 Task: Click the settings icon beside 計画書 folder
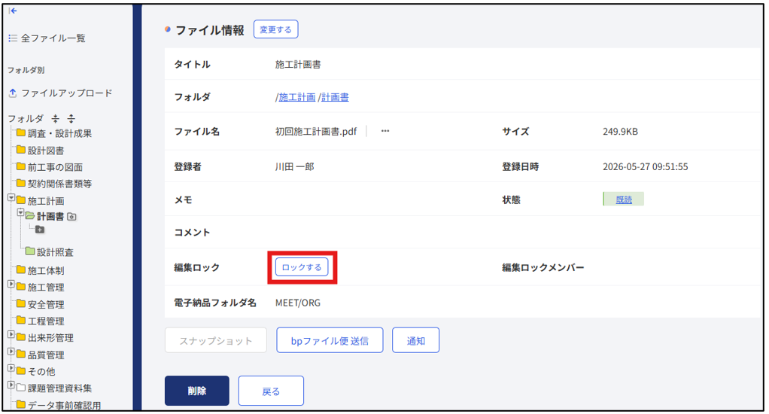click(x=71, y=216)
